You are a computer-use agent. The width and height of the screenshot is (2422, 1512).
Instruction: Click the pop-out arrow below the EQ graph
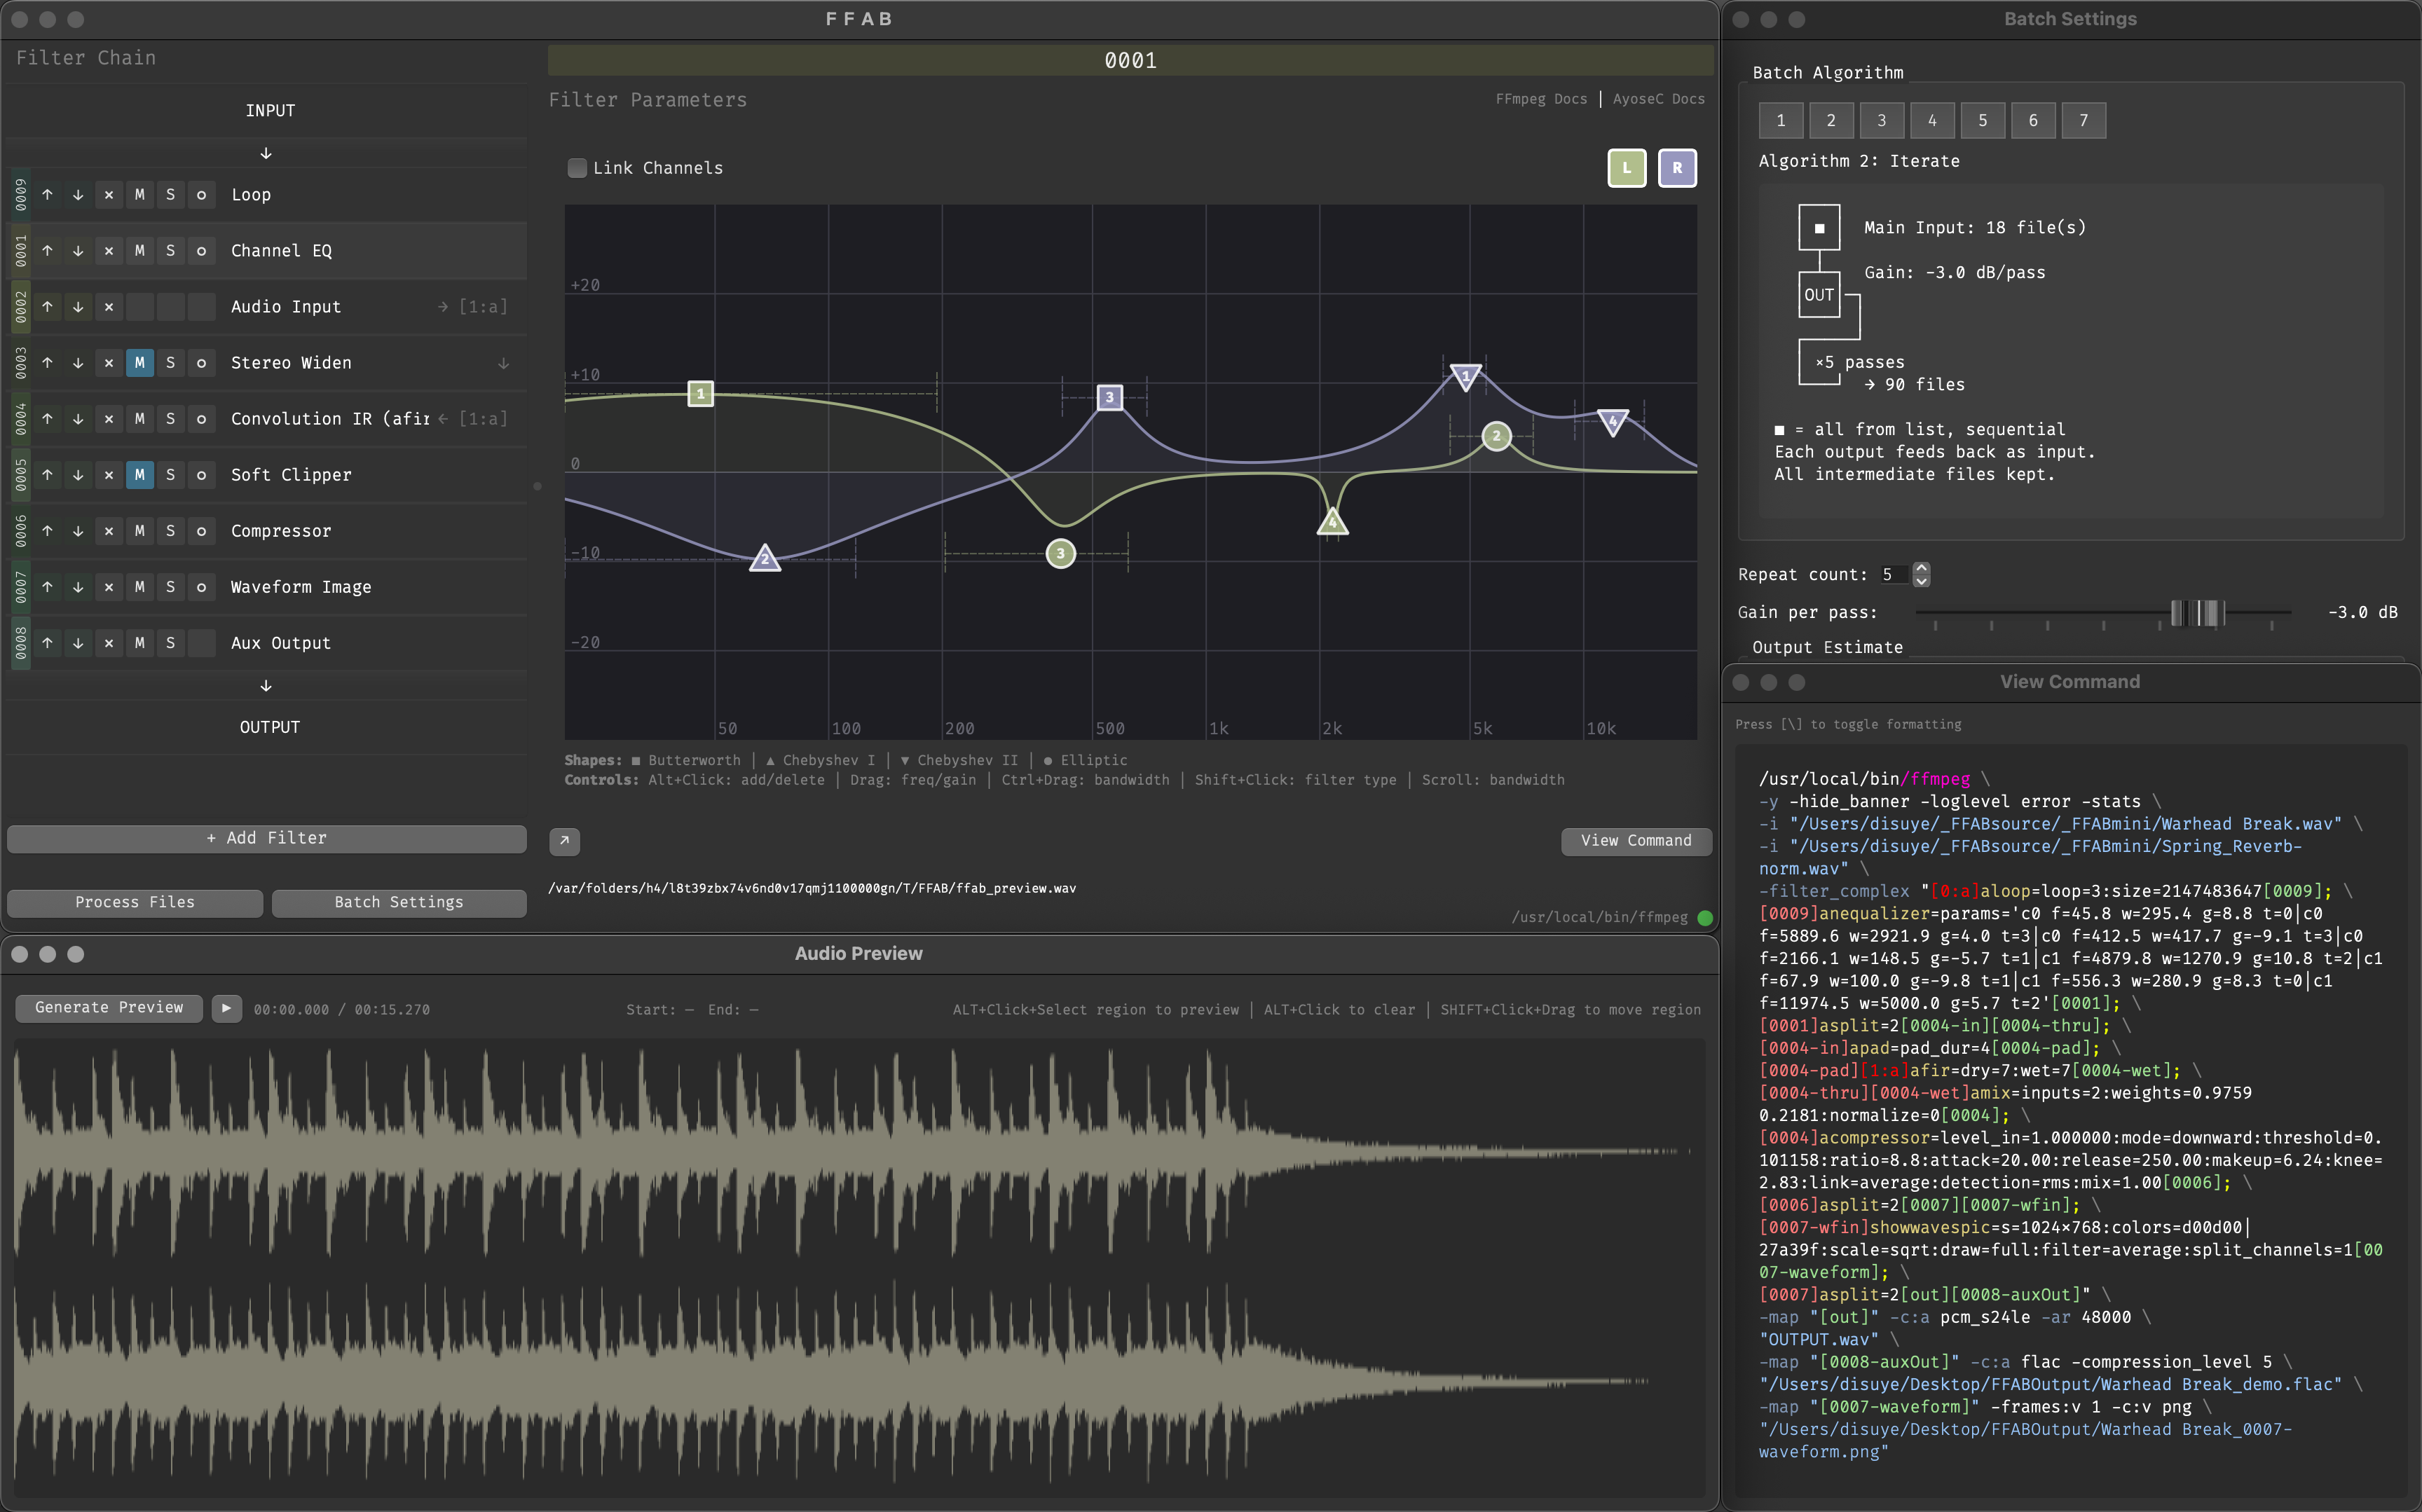[x=564, y=841]
